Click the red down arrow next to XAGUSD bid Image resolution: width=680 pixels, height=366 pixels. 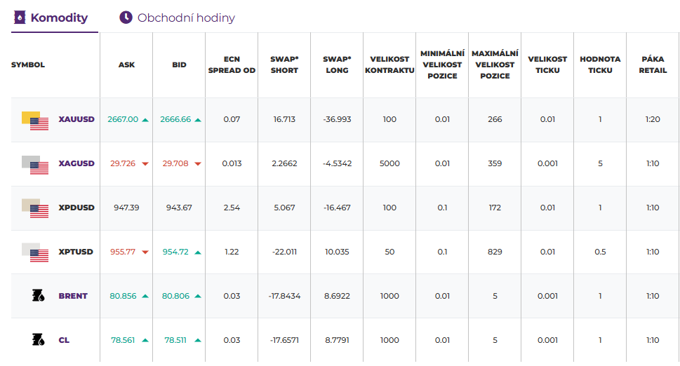pyautogui.click(x=198, y=164)
